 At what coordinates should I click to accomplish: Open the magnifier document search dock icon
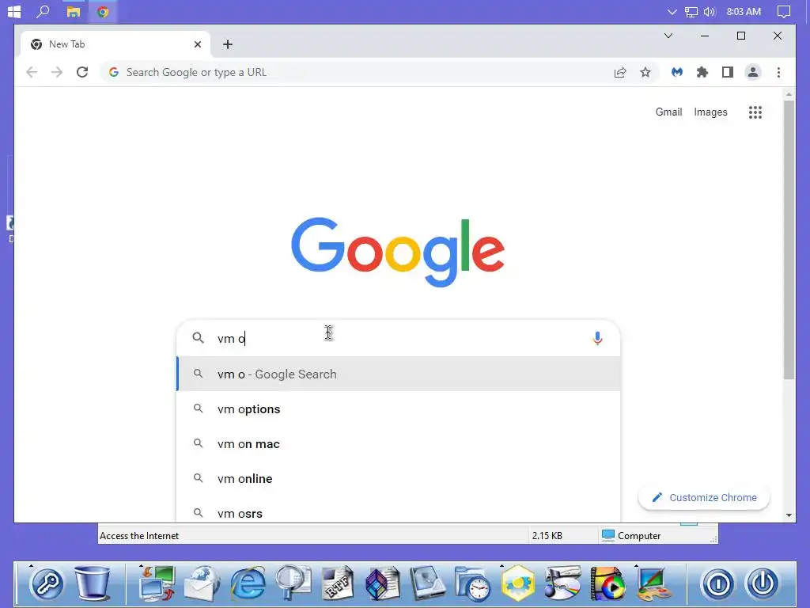[293, 583]
